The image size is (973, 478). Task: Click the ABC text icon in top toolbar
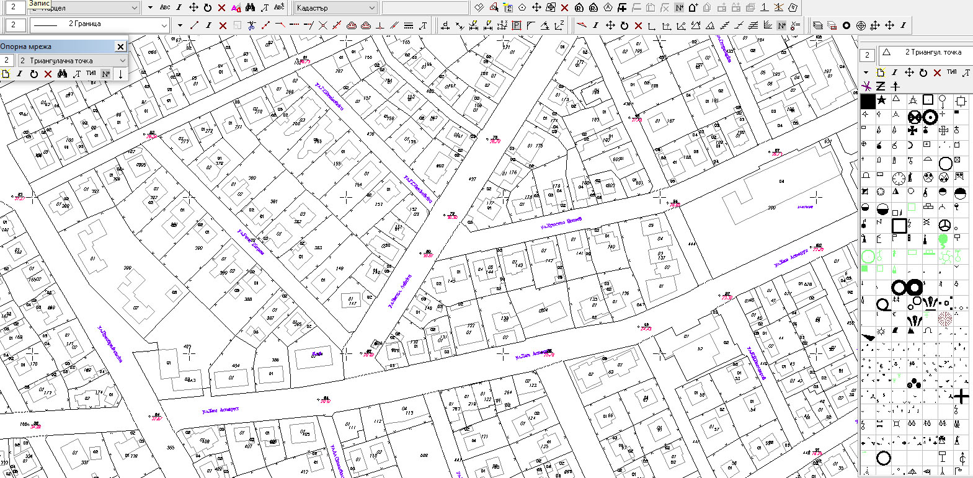coord(165,7)
